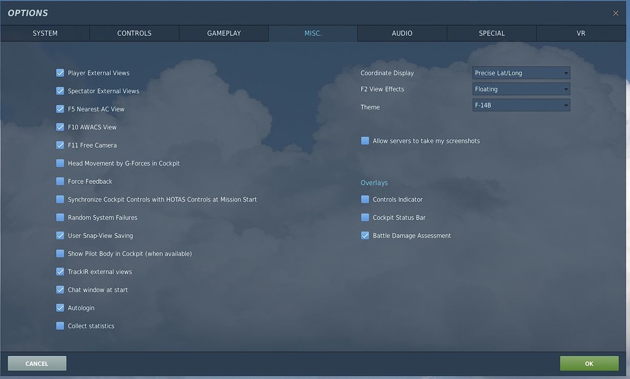630x379 pixels.
Task: Enable Cockpit Status Bar overlay
Action: click(x=365, y=217)
